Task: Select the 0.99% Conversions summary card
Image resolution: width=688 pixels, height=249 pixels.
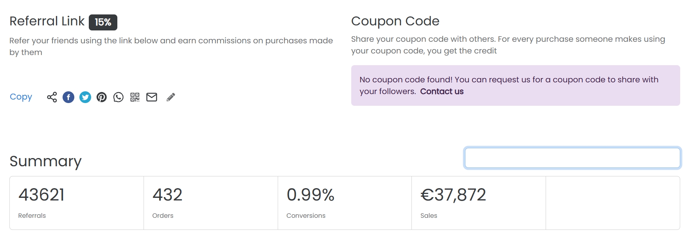Action: click(x=345, y=203)
